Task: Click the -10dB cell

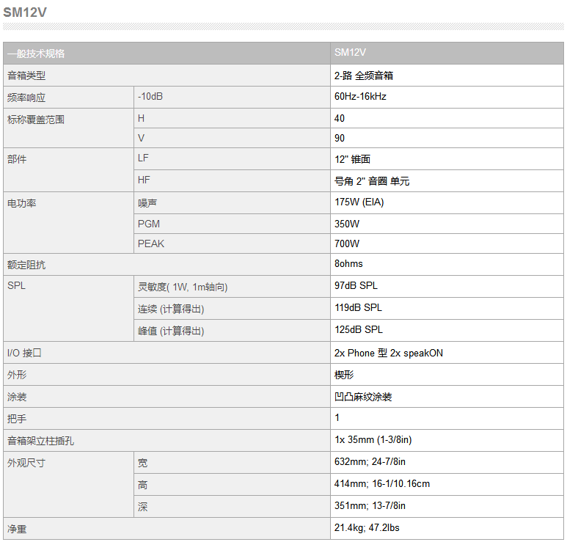Action: point(232,98)
